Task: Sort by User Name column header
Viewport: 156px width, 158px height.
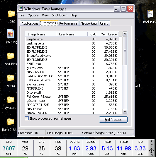Action: coord(72,34)
